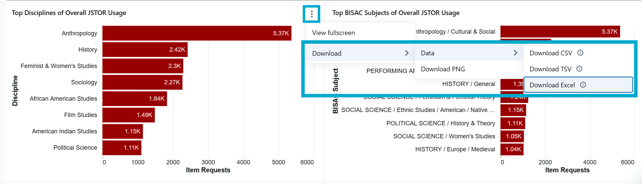Expand the Download submenu chevron

point(407,53)
